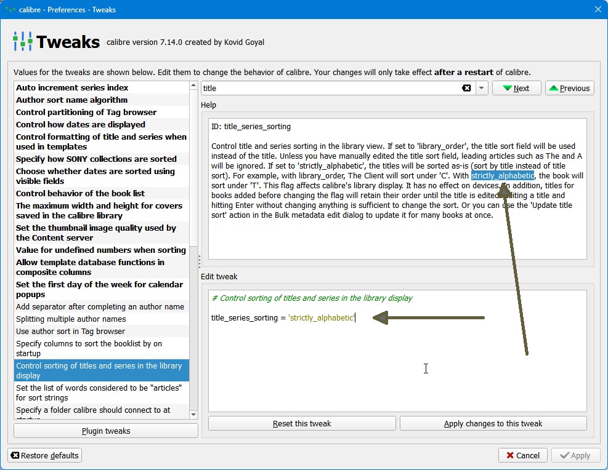Open Plugin tweaks
Image resolution: width=608 pixels, height=470 pixels.
(x=106, y=431)
